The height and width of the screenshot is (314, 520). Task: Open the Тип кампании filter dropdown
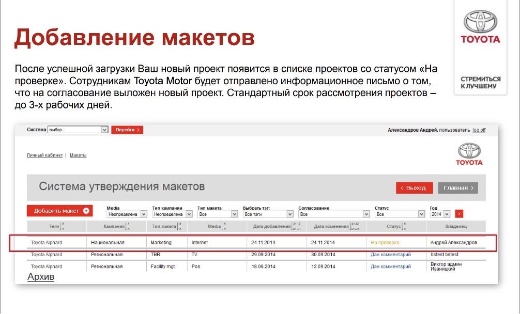pos(172,214)
